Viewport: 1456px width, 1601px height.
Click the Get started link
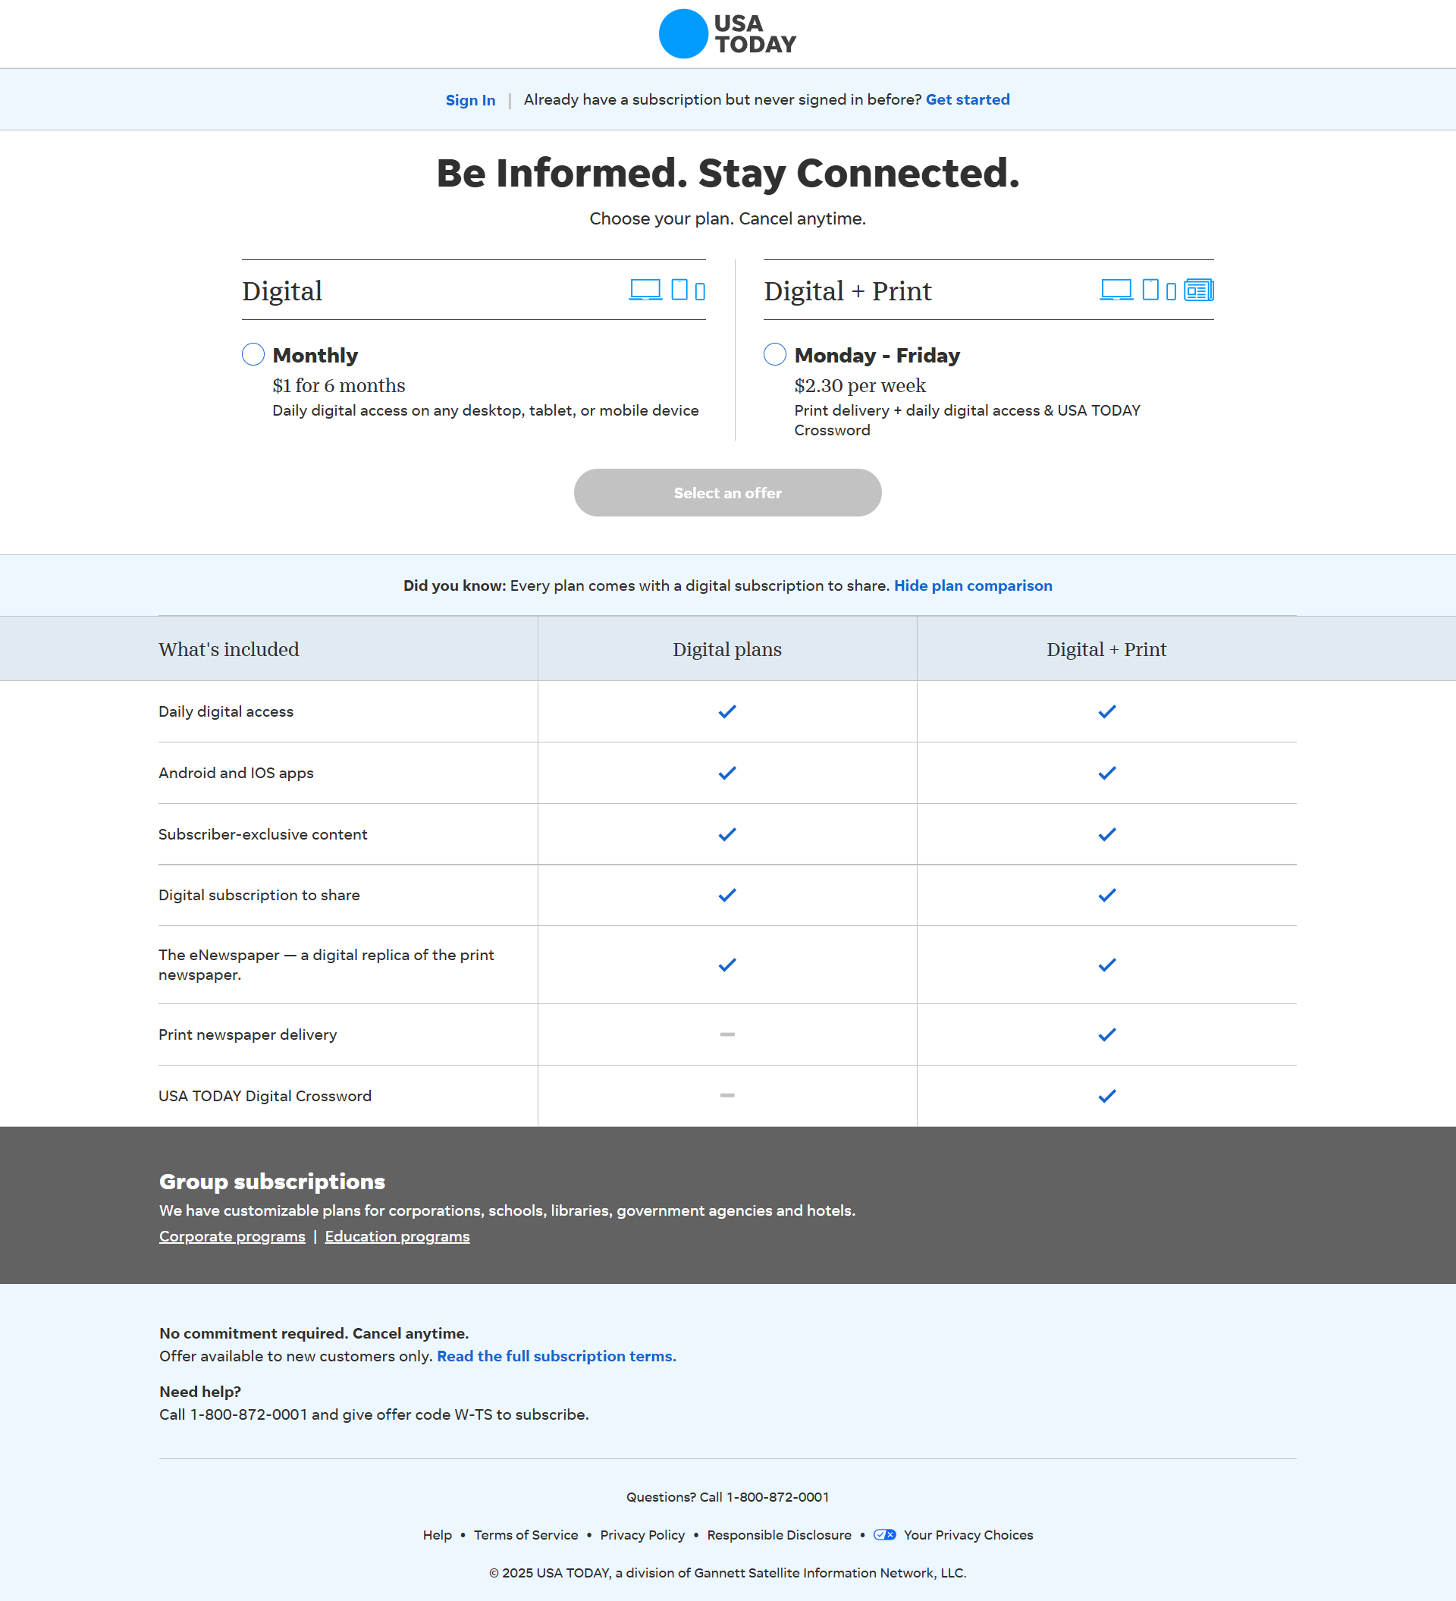[x=967, y=100]
